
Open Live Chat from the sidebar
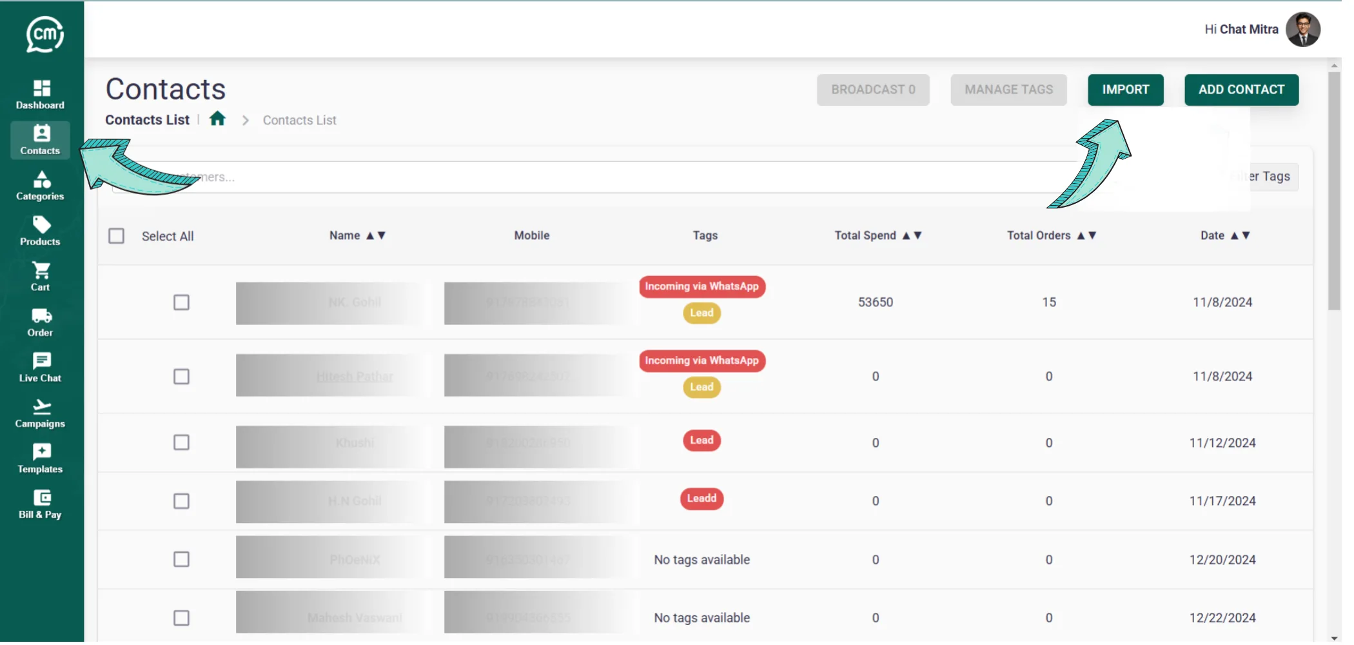pyautogui.click(x=41, y=368)
